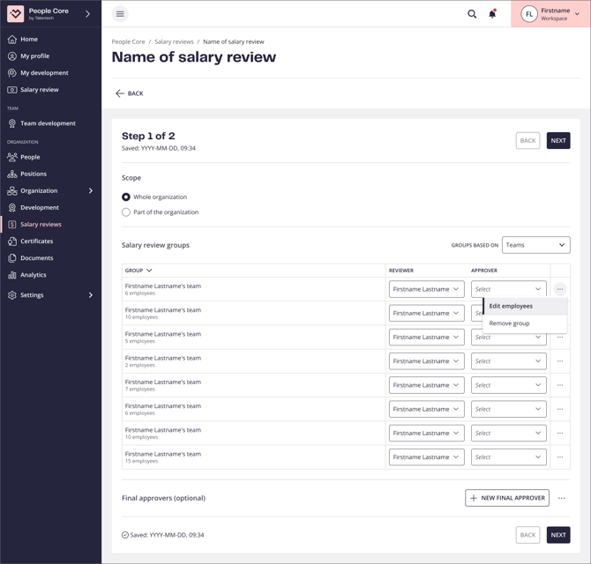The width and height of the screenshot is (591, 564).
Task: Go to Salary reviews breadcrumb link
Action: tap(174, 41)
